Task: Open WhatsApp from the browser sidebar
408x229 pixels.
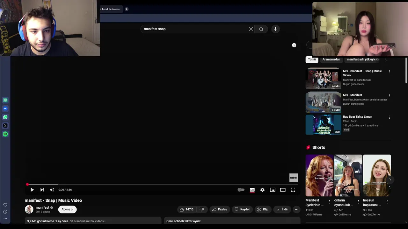Action: coord(5,117)
